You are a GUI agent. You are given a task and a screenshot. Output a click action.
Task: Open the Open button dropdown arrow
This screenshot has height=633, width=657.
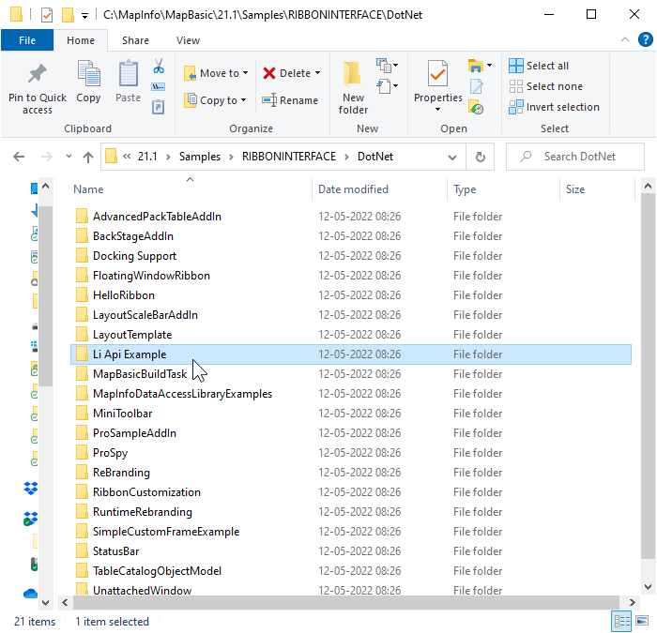(489, 66)
